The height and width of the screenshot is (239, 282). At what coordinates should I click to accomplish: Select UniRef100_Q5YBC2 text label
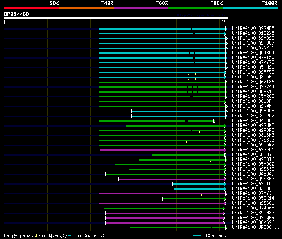pyautogui.click(x=253, y=164)
